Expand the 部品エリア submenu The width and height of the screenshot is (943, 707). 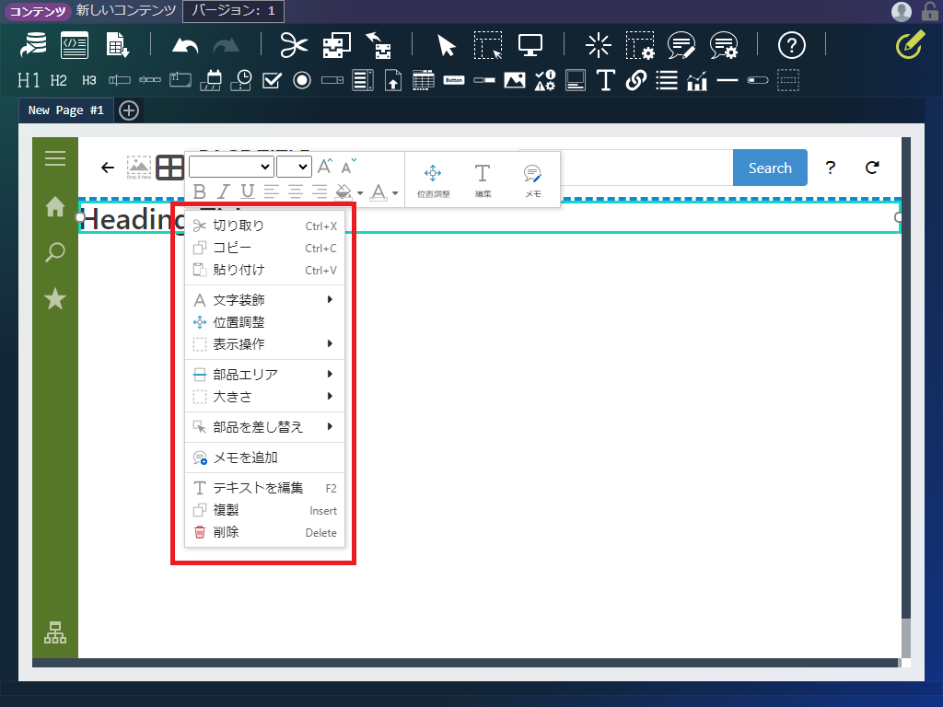(264, 375)
